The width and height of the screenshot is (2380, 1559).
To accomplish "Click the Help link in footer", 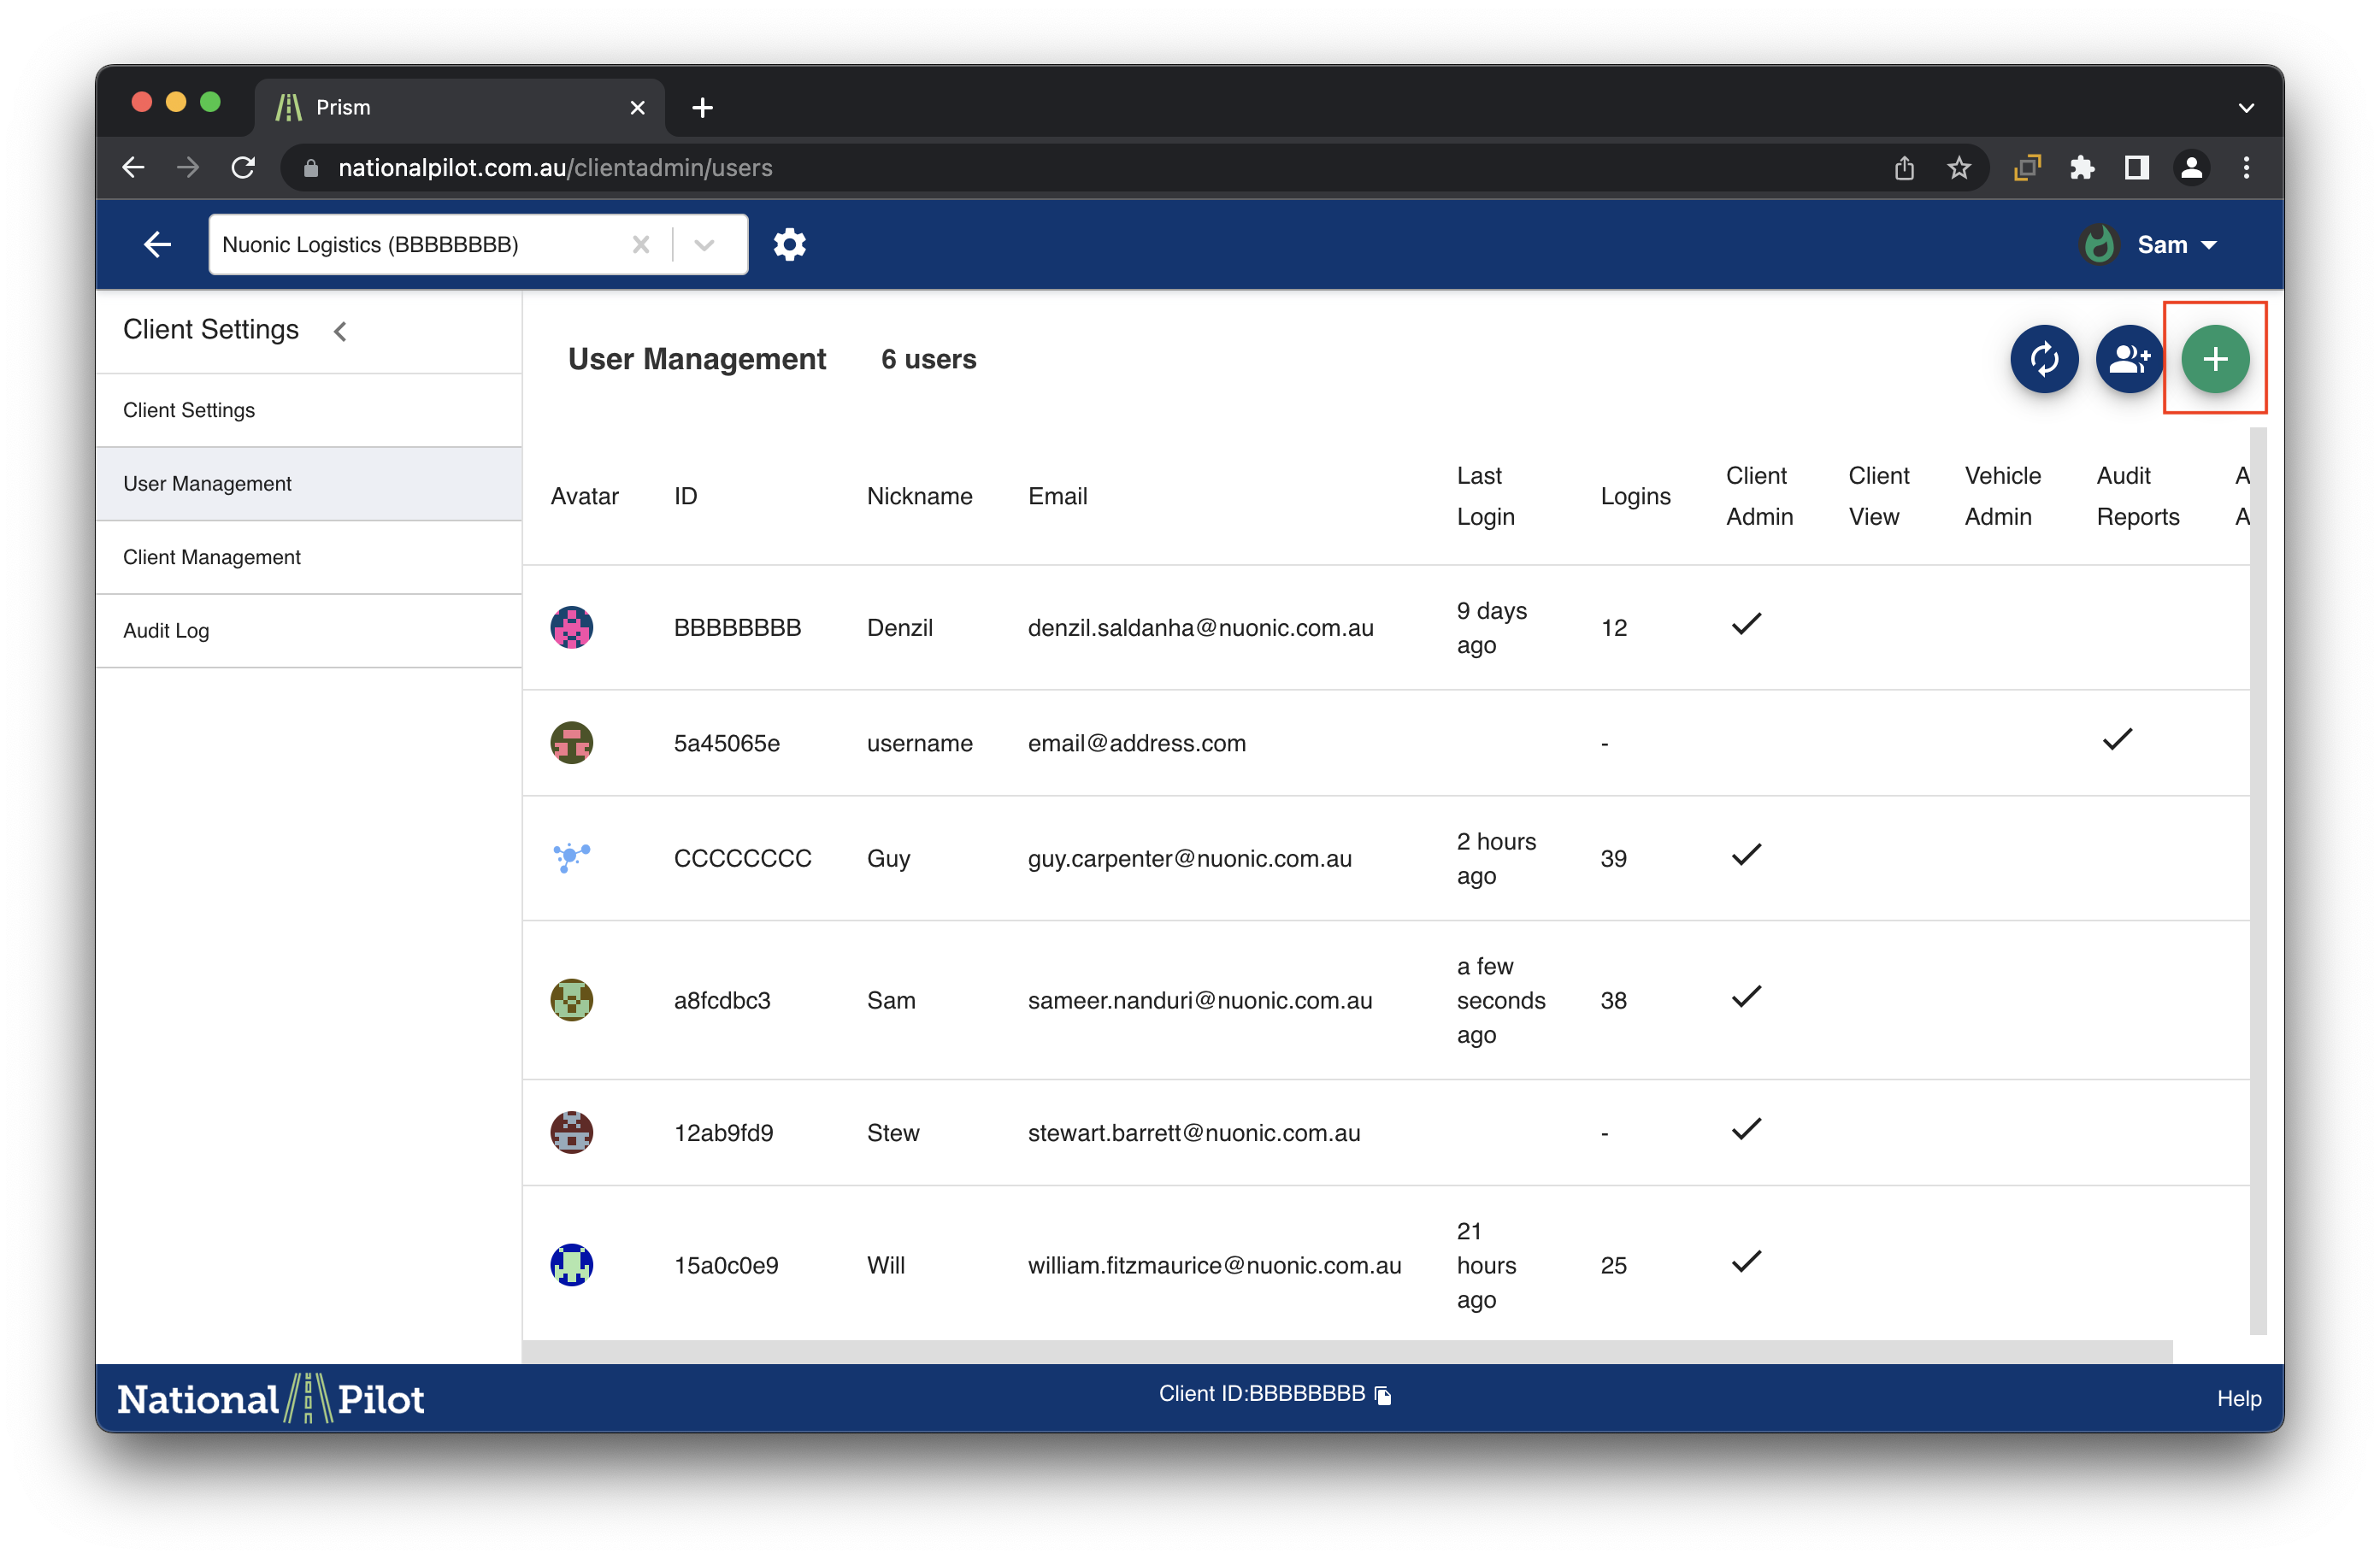I will 2238,1398.
